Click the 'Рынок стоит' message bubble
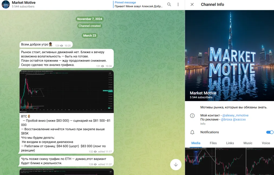The height and width of the screenshot is (175, 274). (x=67, y=59)
